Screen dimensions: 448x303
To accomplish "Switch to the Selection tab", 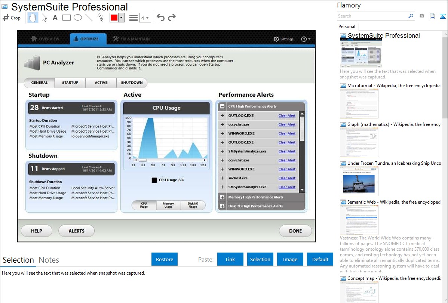I will 18,260.
